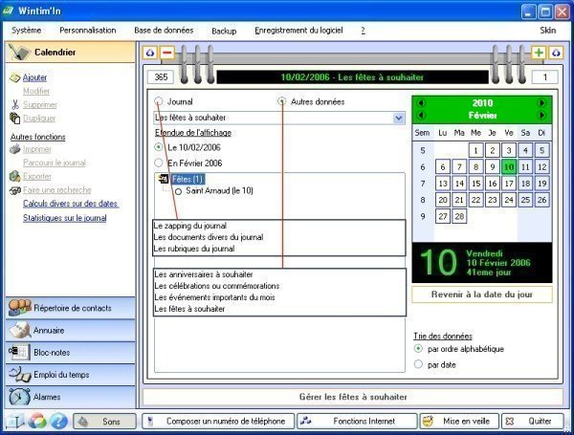574x435 pixels.
Task: Sort data par ordre alphabétique
Action: [x=418, y=349]
